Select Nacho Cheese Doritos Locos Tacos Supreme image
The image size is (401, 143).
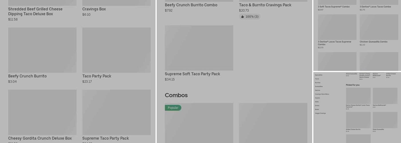(x=358, y=96)
